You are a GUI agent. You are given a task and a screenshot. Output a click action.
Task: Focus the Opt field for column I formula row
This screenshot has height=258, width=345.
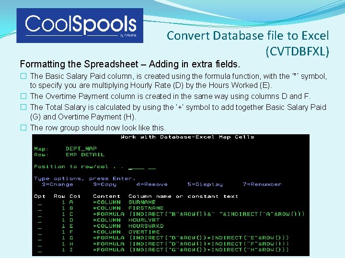[x=40, y=250]
